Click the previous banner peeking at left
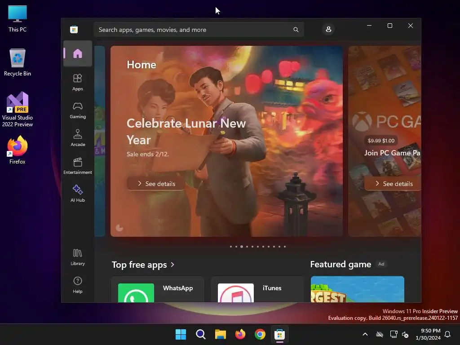 [x=100, y=141]
